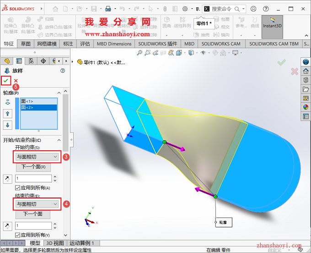Move selected profile up with arrow button
Viewport: 311px width, 253px height.
pos(8,113)
